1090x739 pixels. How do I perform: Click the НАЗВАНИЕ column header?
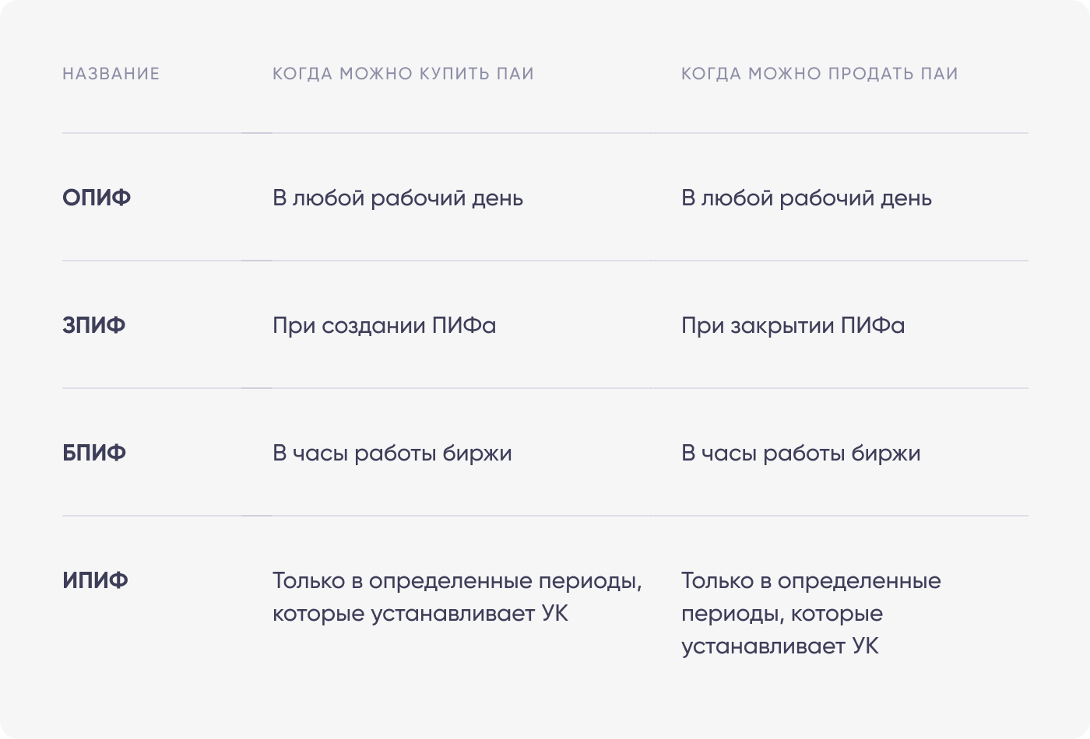click(111, 74)
